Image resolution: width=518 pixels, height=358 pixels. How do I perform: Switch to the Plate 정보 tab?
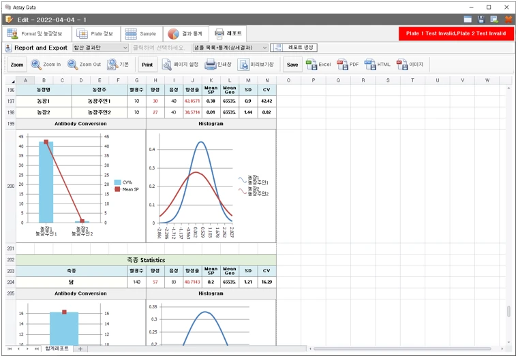click(96, 33)
